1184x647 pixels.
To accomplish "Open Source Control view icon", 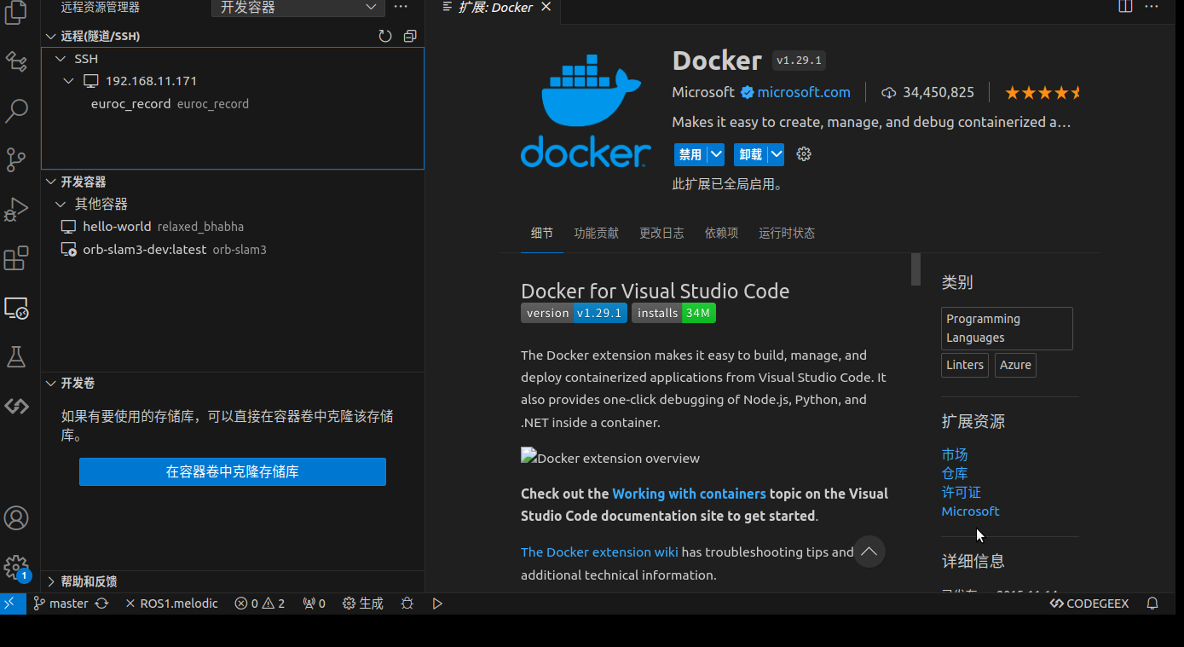I will click(x=16, y=159).
